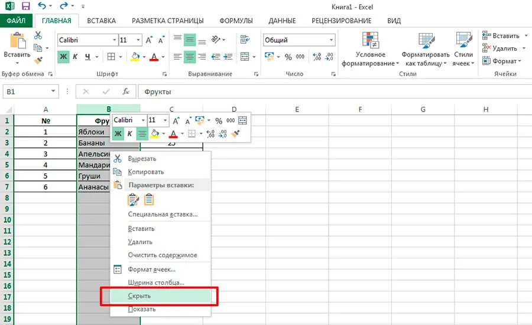Decrease font size in ribbon

[161, 40]
